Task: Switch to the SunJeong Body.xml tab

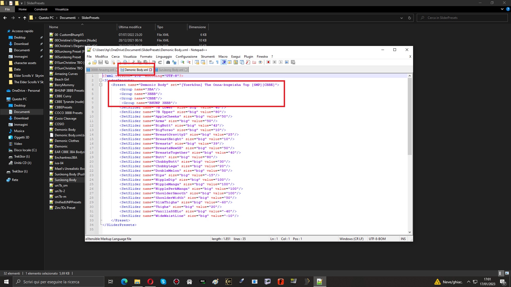Action: pyautogui.click(x=171, y=70)
